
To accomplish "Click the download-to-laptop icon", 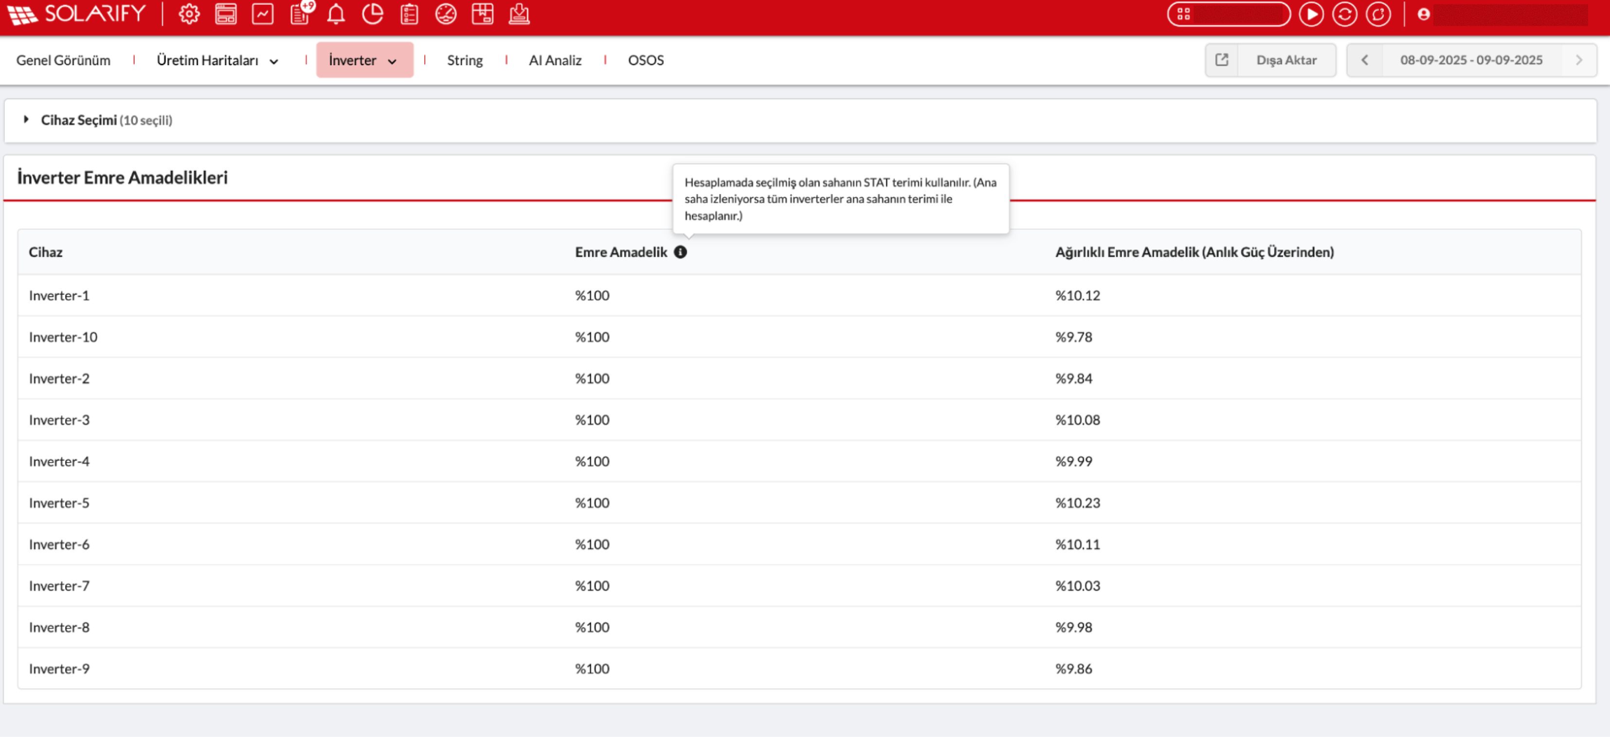I will (x=519, y=14).
